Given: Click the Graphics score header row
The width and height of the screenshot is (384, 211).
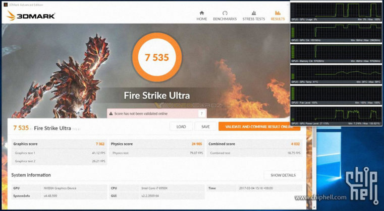Looking at the screenshot, I should coord(59,144).
